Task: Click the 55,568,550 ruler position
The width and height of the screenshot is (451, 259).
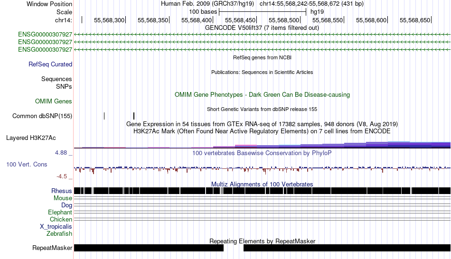Action: (x=328, y=20)
